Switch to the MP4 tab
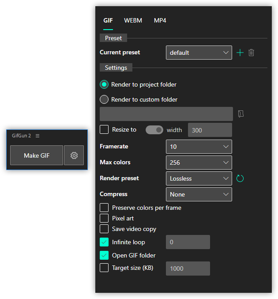Viewport: 278px width, 299px height. (160, 20)
